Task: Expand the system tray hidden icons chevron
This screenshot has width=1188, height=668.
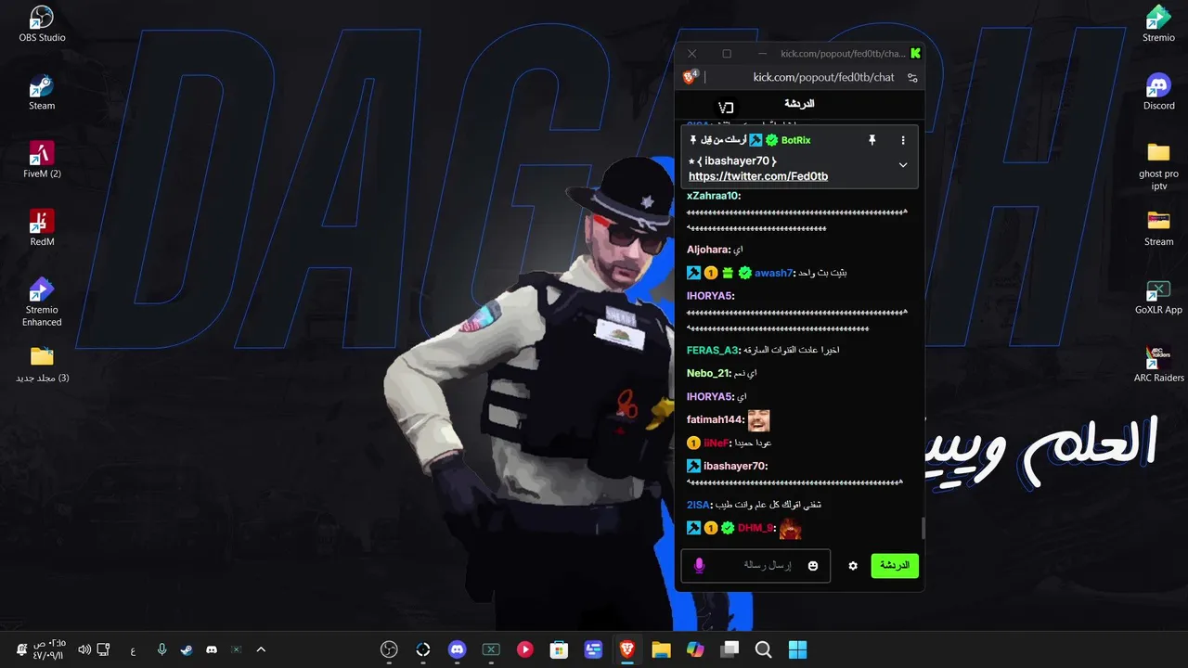Action: (261, 650)
